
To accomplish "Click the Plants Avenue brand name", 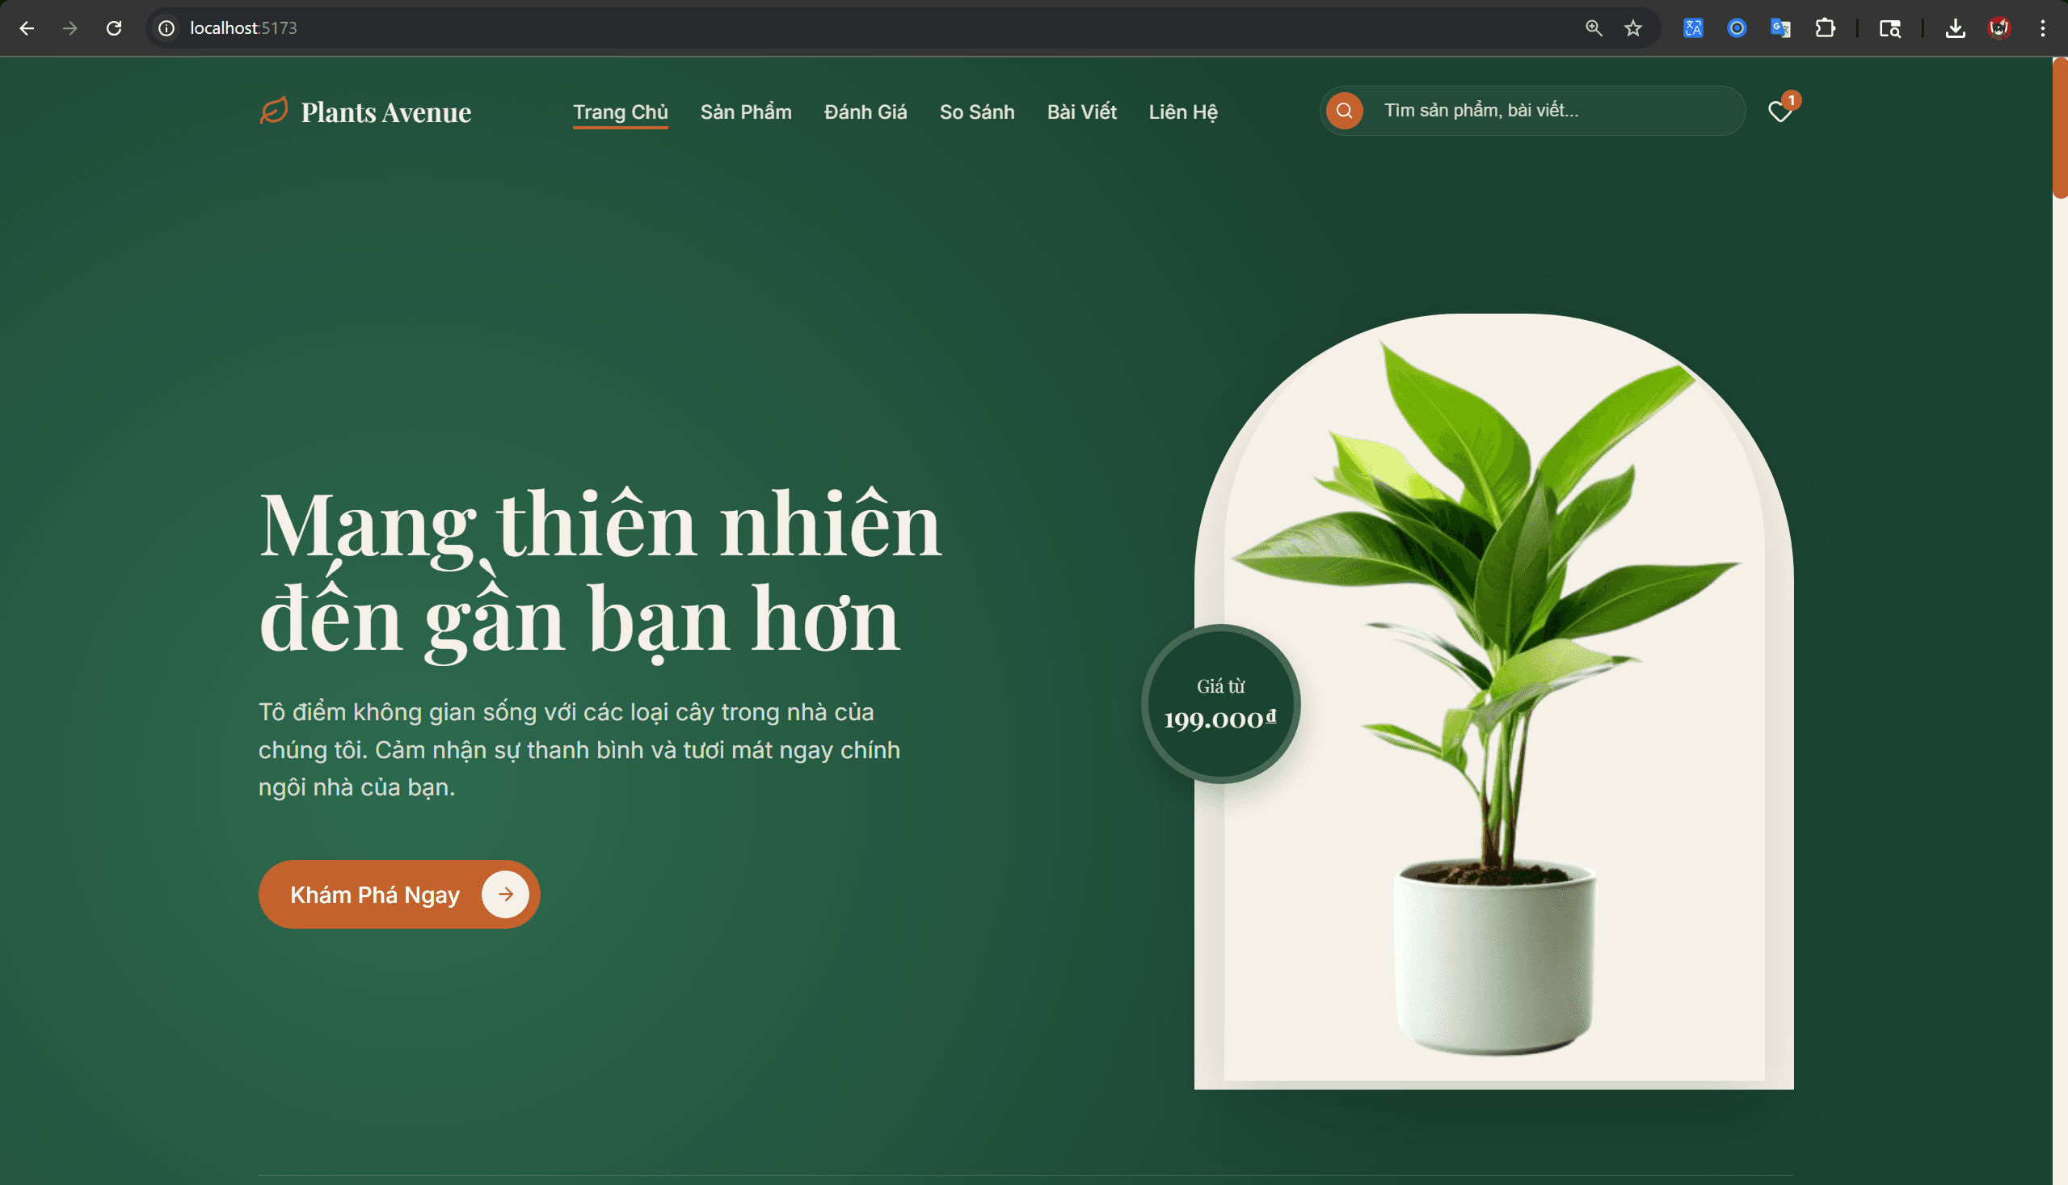I will (385, 112).
